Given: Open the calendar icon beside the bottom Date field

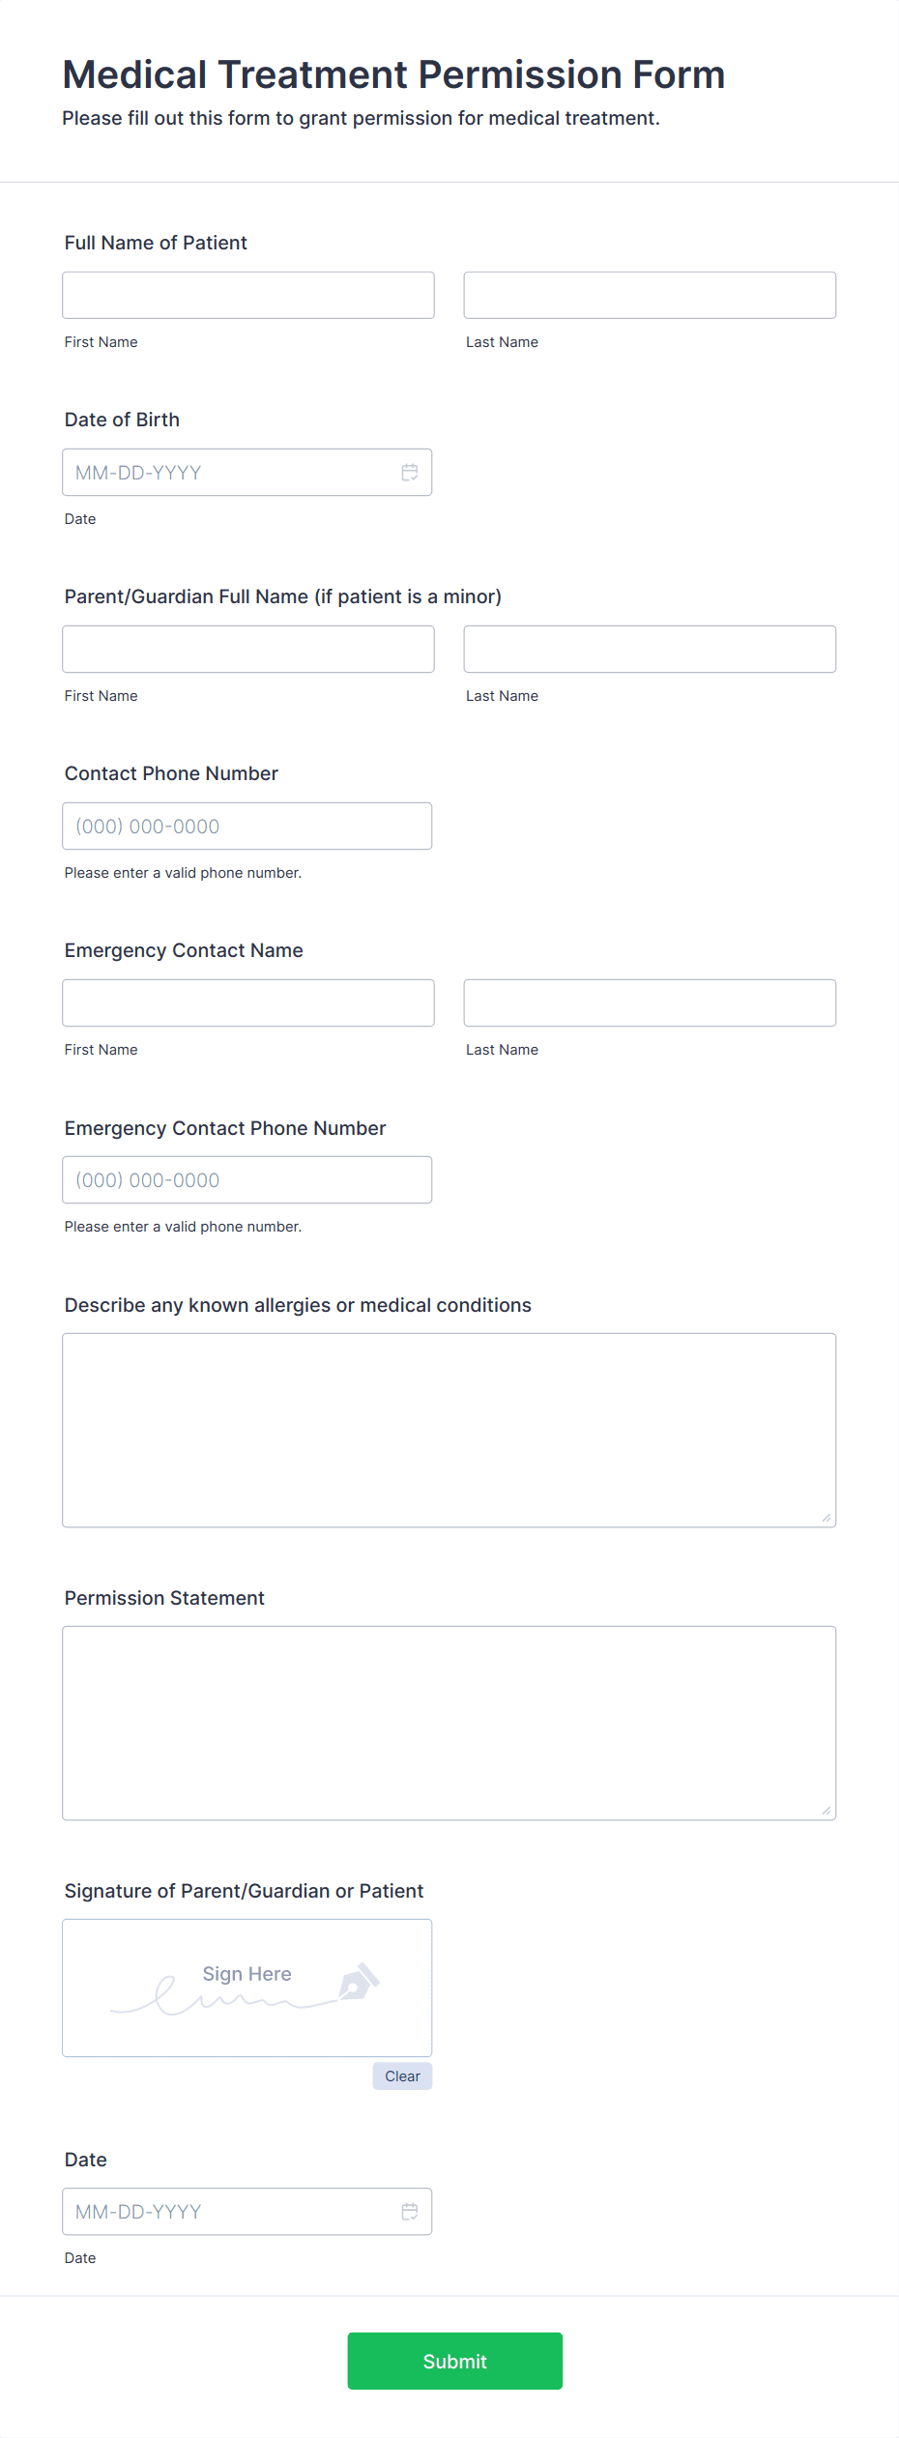Looking at the screenshot, I should point(408,2211).
